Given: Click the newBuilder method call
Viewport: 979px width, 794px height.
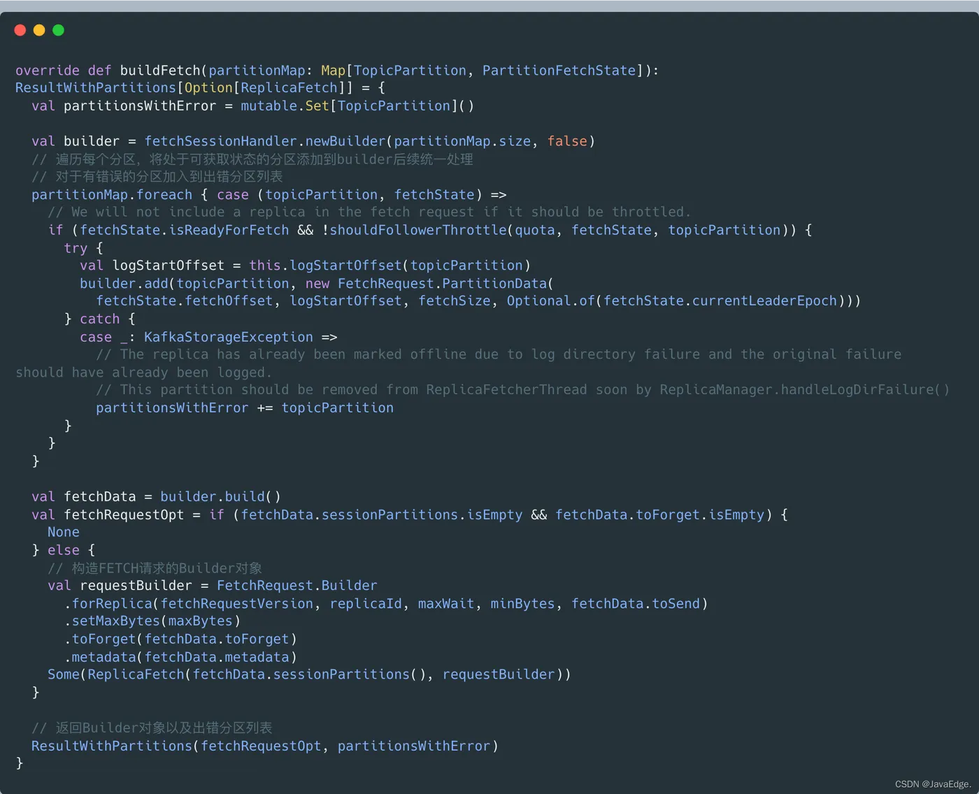Looking at the screenshot, I should click(x=345, y=141).
